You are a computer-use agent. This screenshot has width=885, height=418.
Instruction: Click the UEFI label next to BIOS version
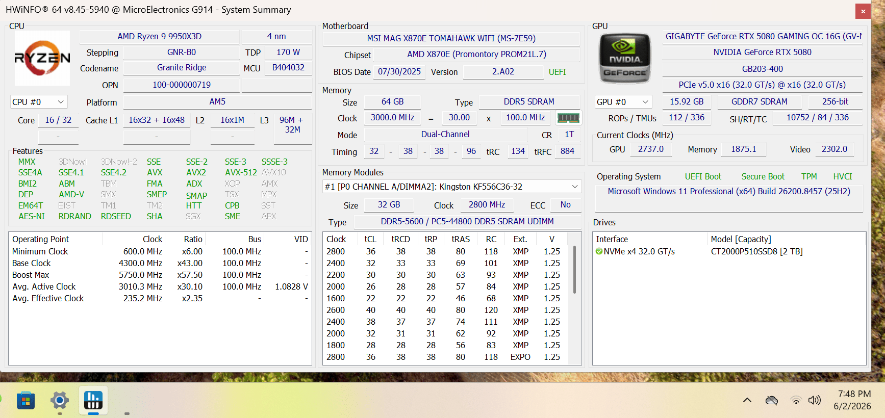point(558,72)
